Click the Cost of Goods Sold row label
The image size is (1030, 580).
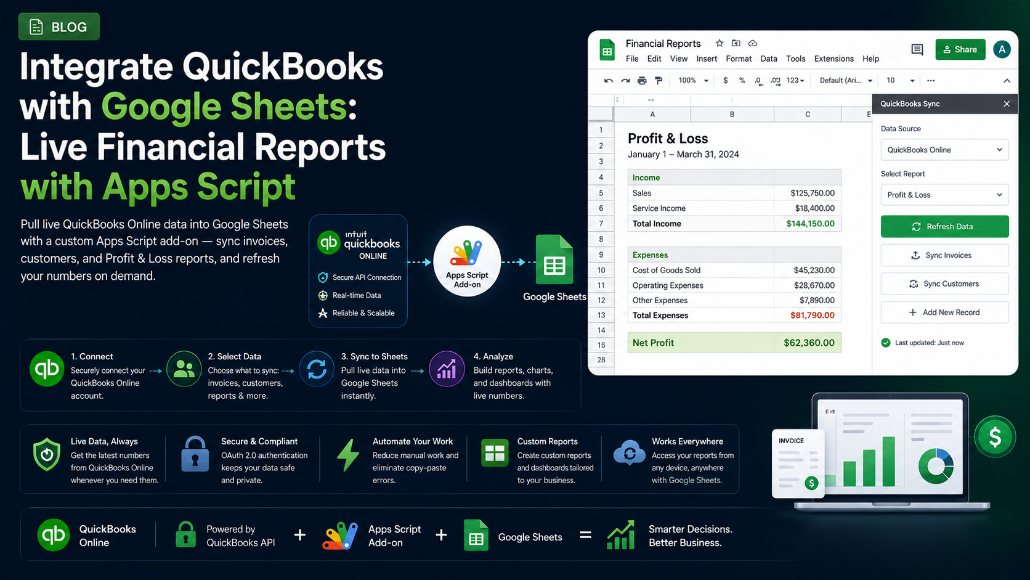666,270
